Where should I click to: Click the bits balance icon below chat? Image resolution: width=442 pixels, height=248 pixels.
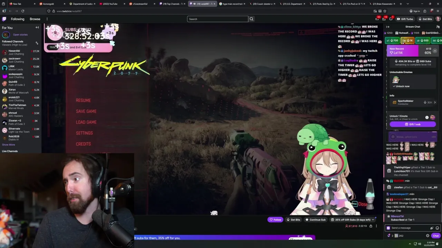pyautogui.click(x=389, y=236)
